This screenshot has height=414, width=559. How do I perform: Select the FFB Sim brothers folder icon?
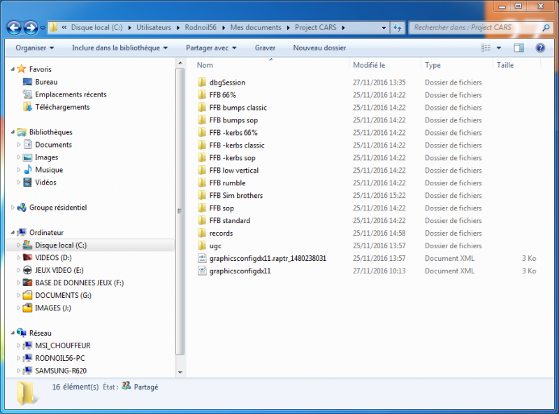[x=202, y=195]
